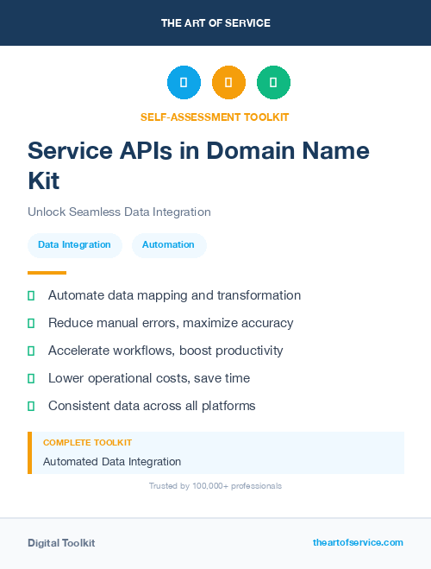Click 'Unlock Seamless Data Integration' subtitle
This screenshot has height=569, width=431.
(119, 212)
